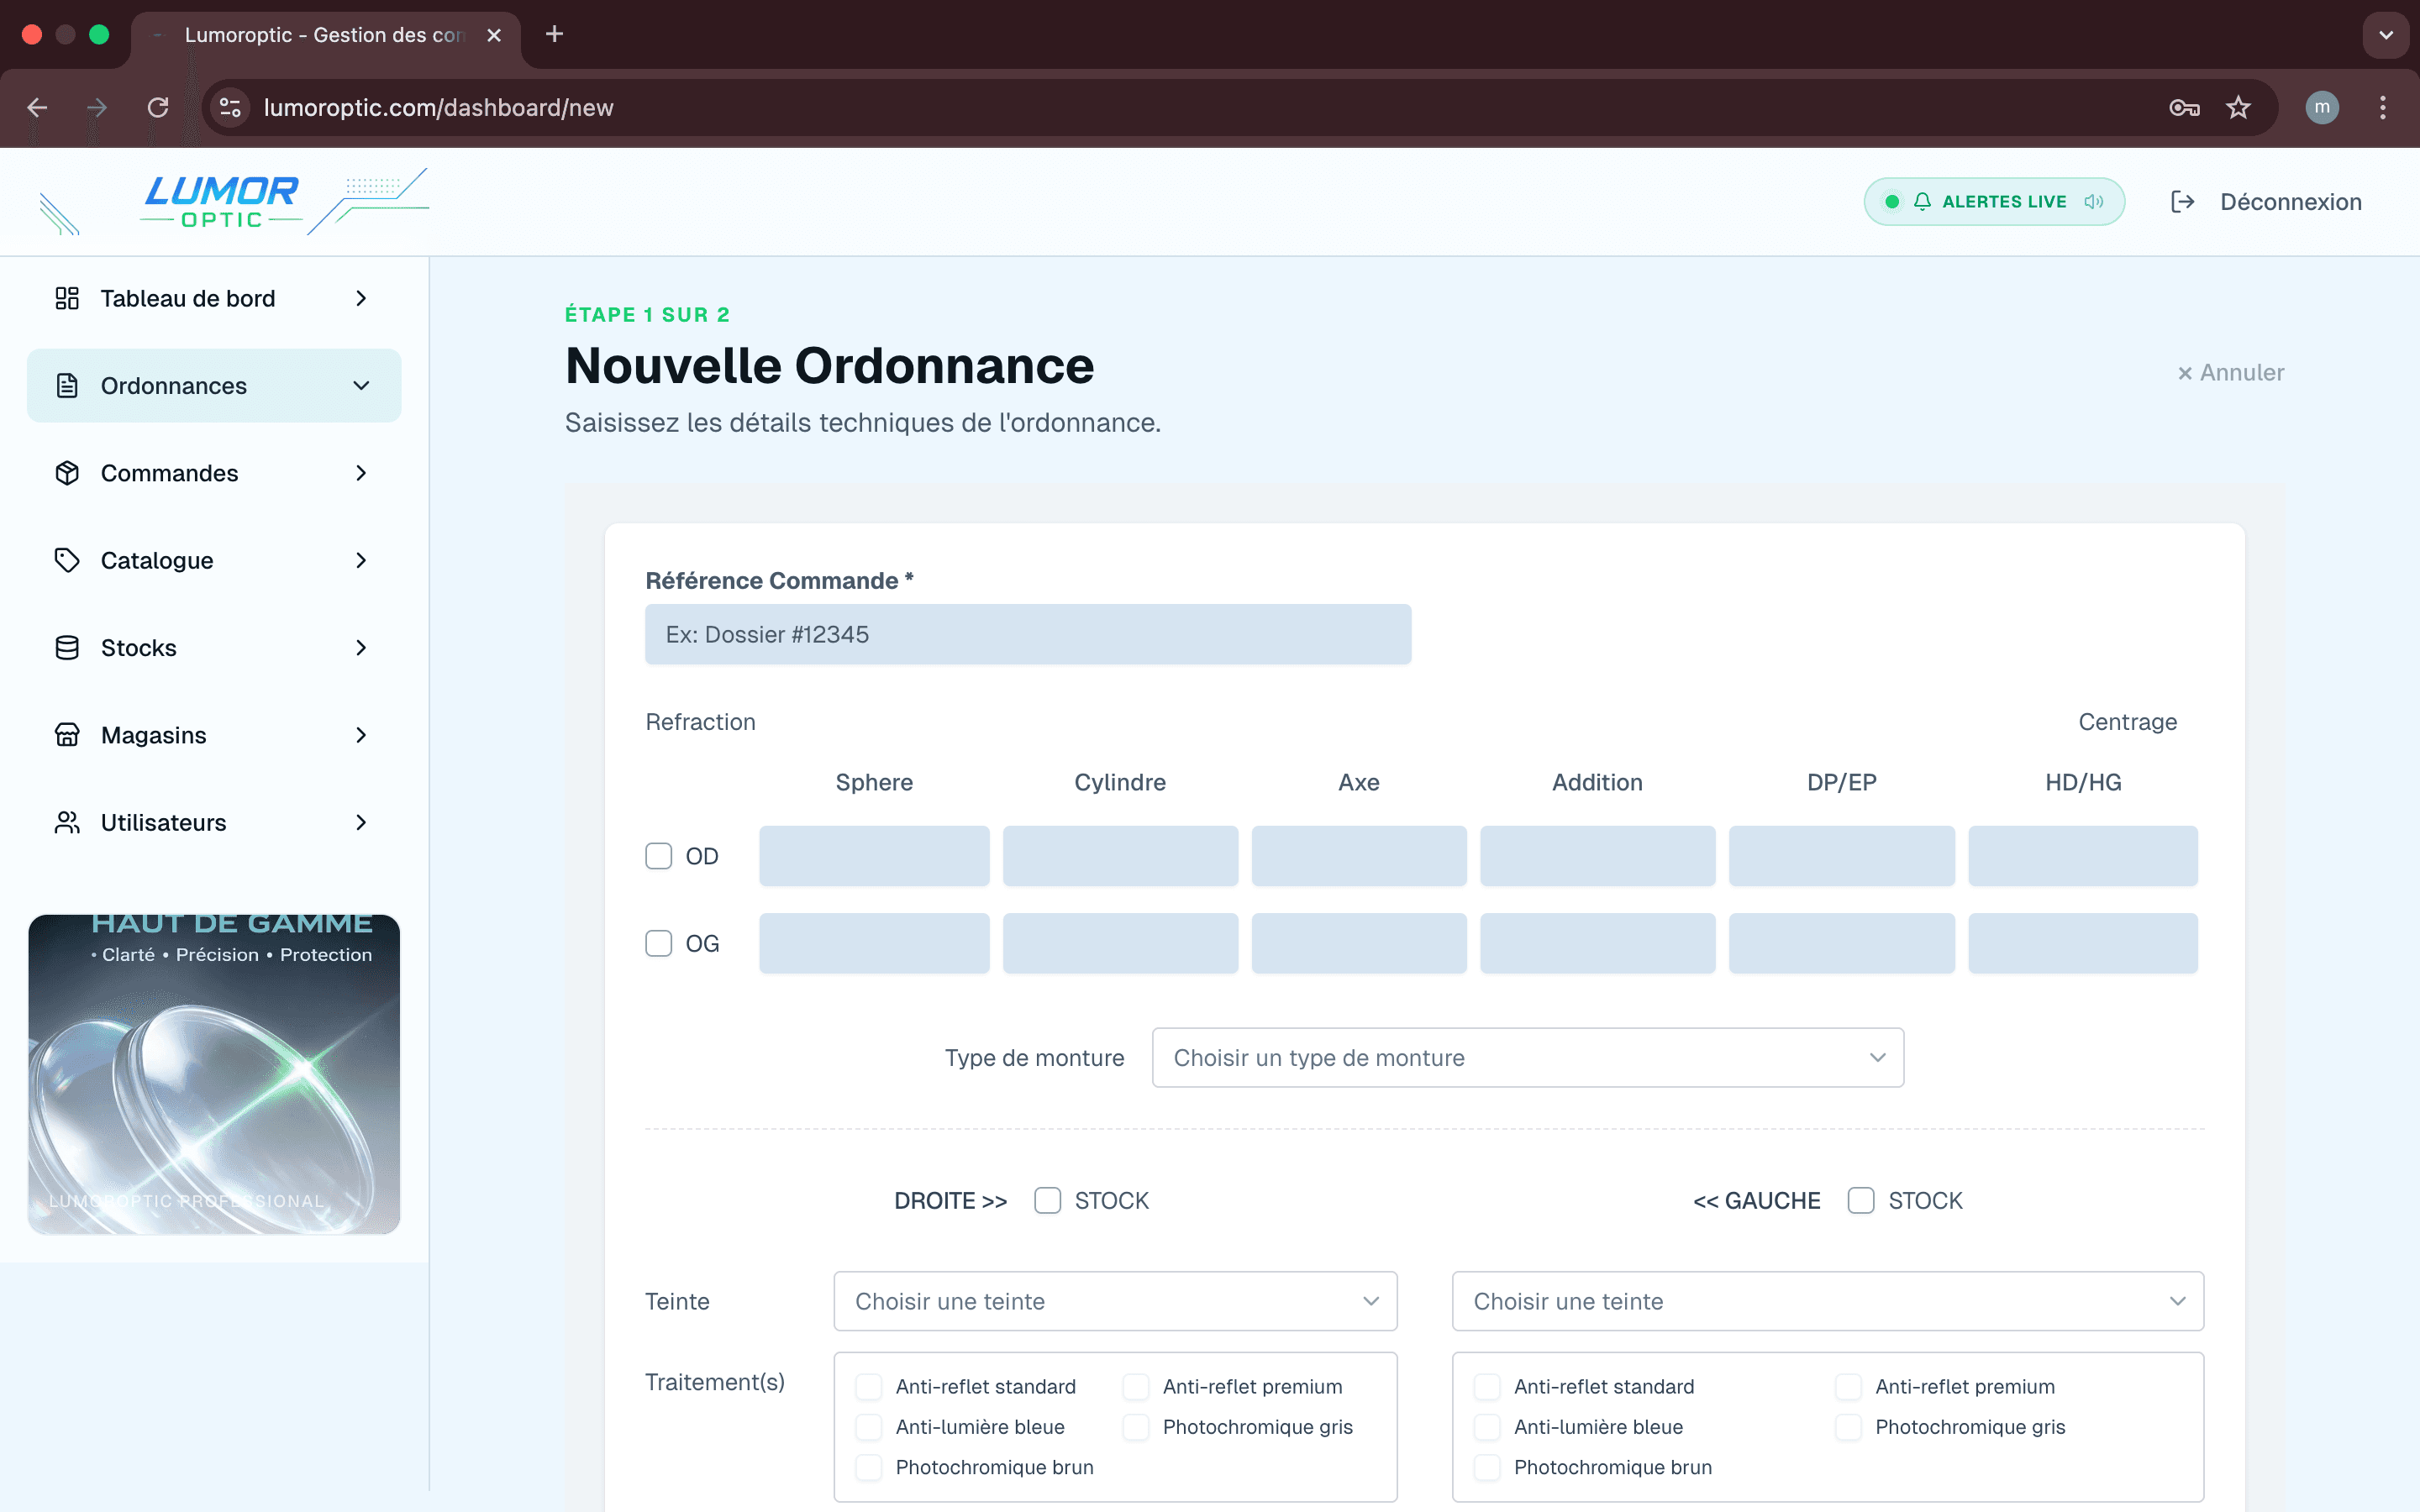Click the browser forward arrow

tap(97, 107)
